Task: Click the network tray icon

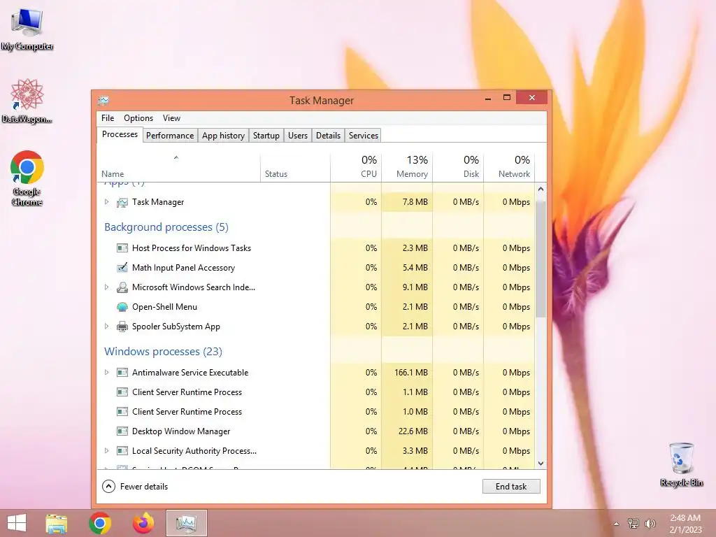Action: click(633, 523)
